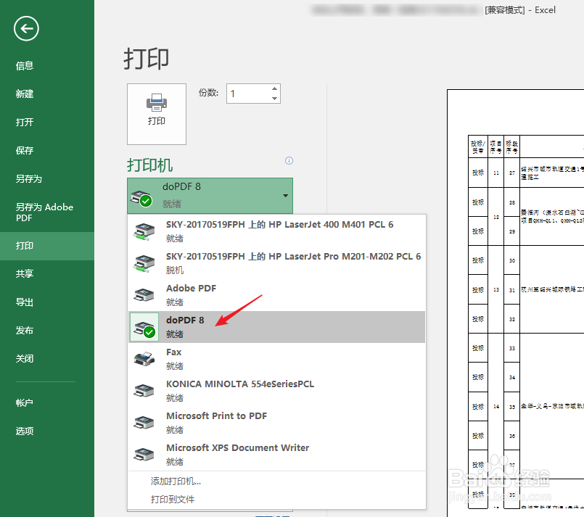This screenshot has height=517, width=584.
Task: Choose Adobe PDF printer name text
Action: (x=191, y=289)
